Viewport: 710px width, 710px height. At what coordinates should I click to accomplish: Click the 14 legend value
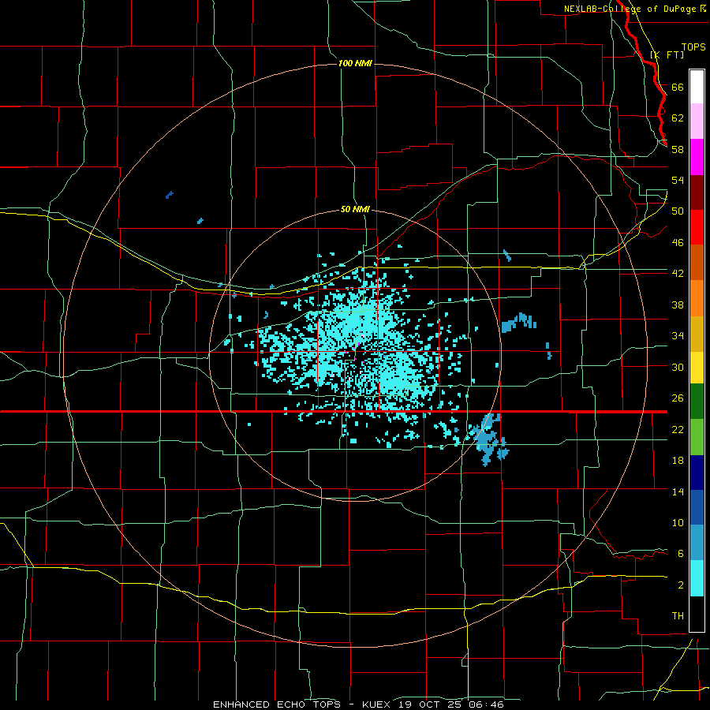[678, 491]
